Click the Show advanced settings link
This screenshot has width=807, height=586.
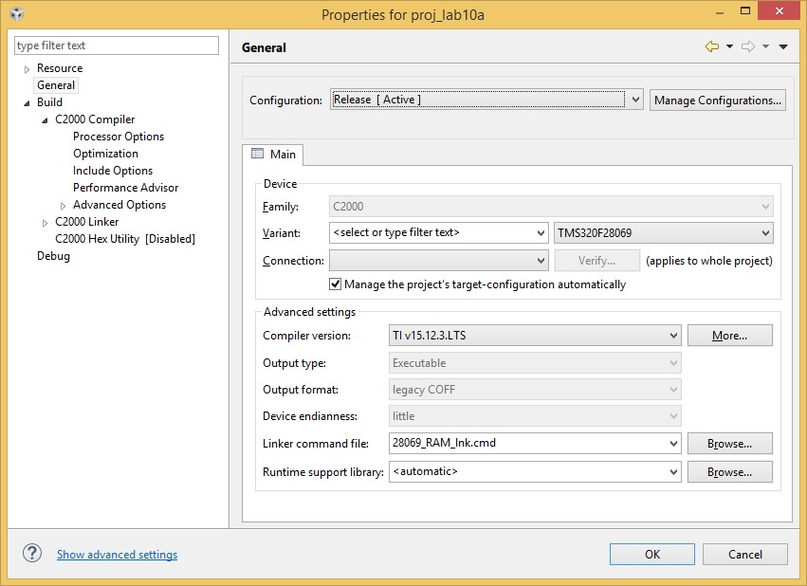coord(117,554)
